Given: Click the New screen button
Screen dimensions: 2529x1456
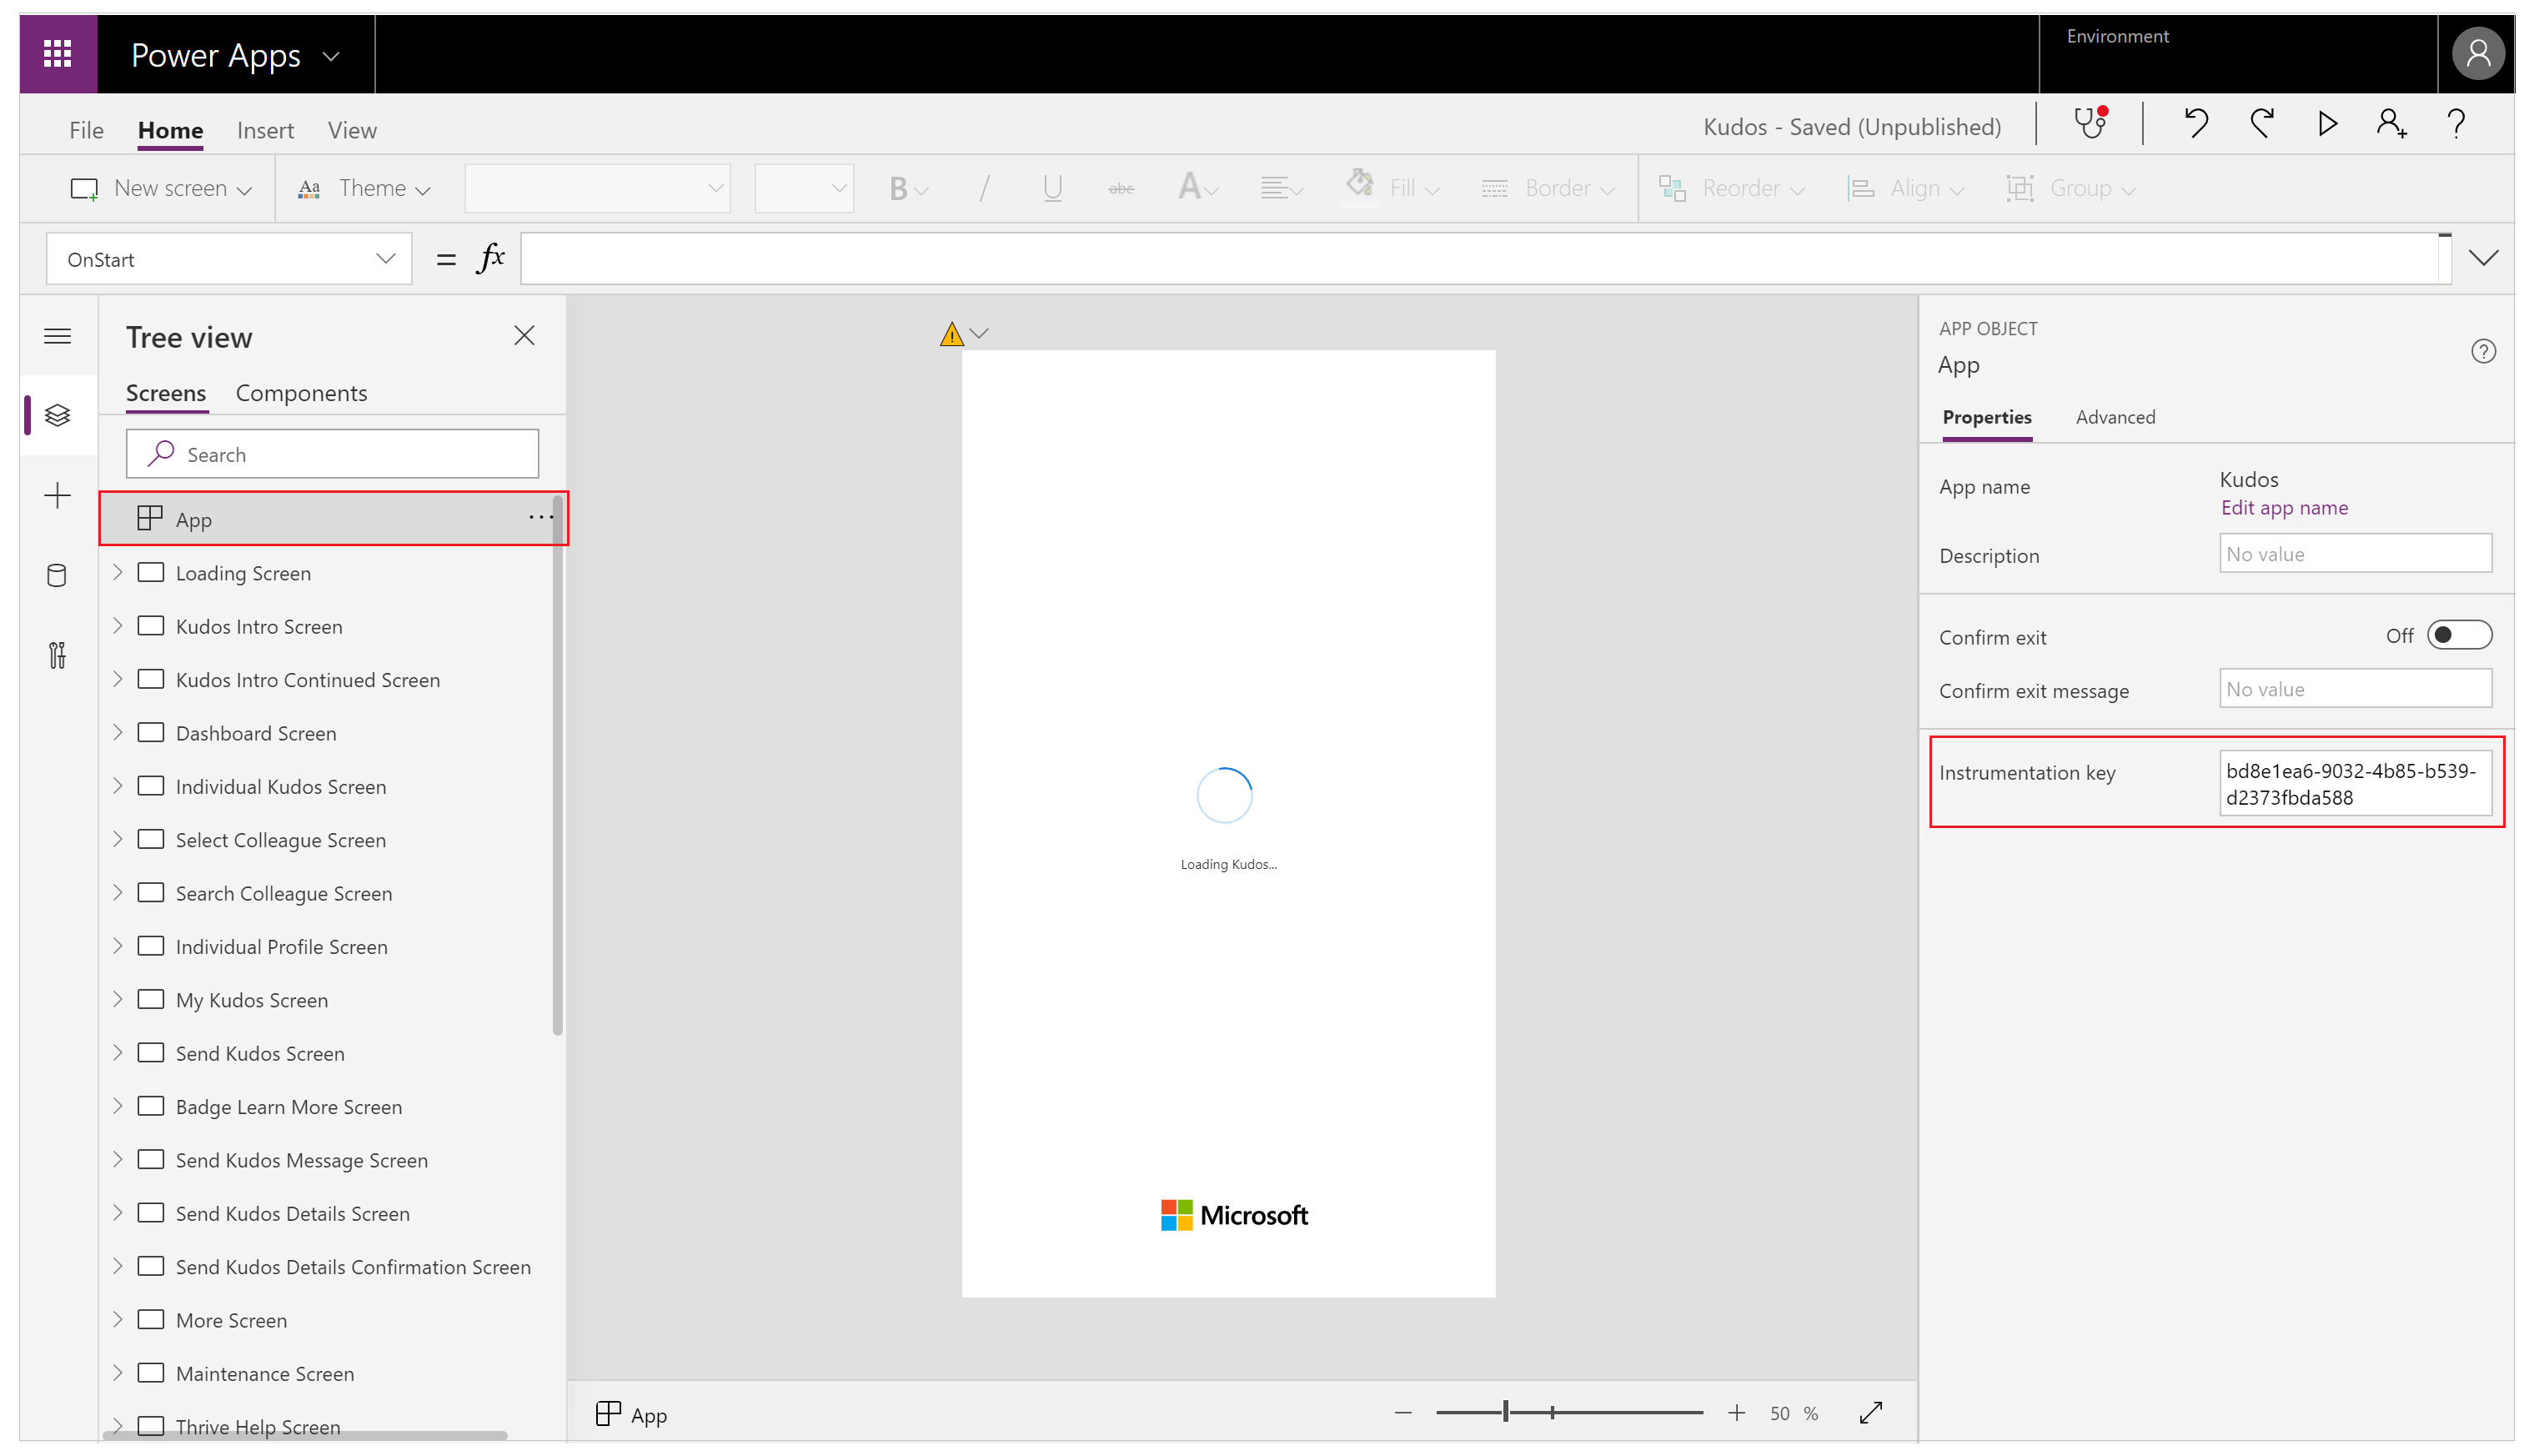Looking at the screenshot, I should pos(160,188).
